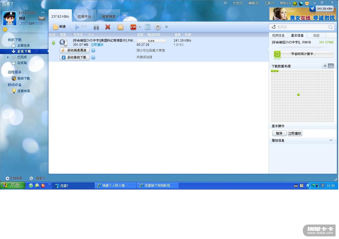Click the 节省时间计算中 button

(304, 54)
